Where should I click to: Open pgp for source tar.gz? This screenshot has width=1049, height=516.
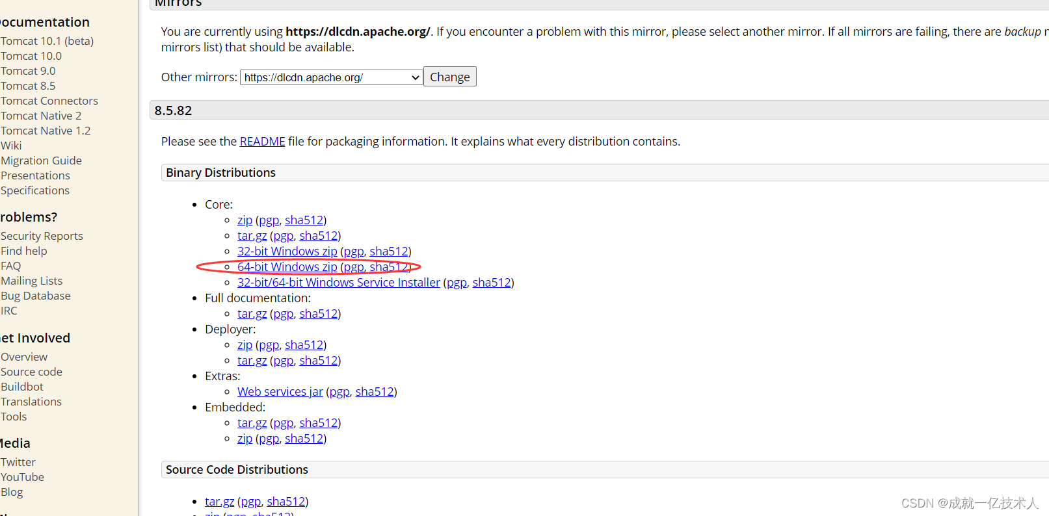pyautogui.click(x=251, y=502)
